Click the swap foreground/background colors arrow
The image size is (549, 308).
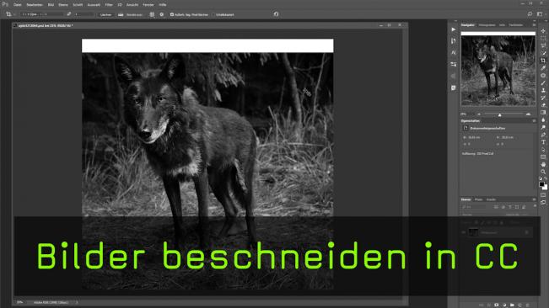tap(546, 178)
